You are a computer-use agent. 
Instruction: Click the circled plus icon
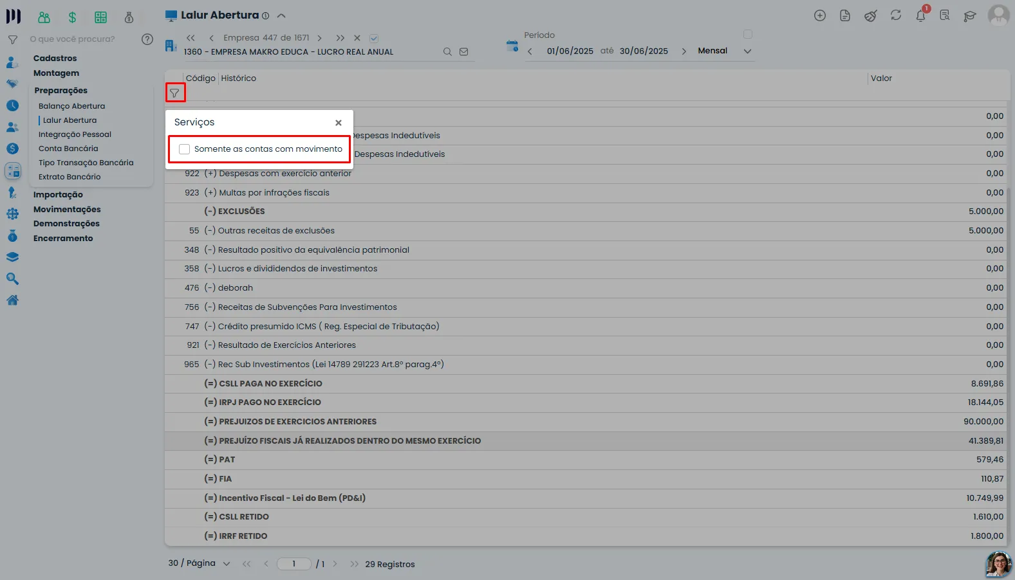tap(820, 15)
